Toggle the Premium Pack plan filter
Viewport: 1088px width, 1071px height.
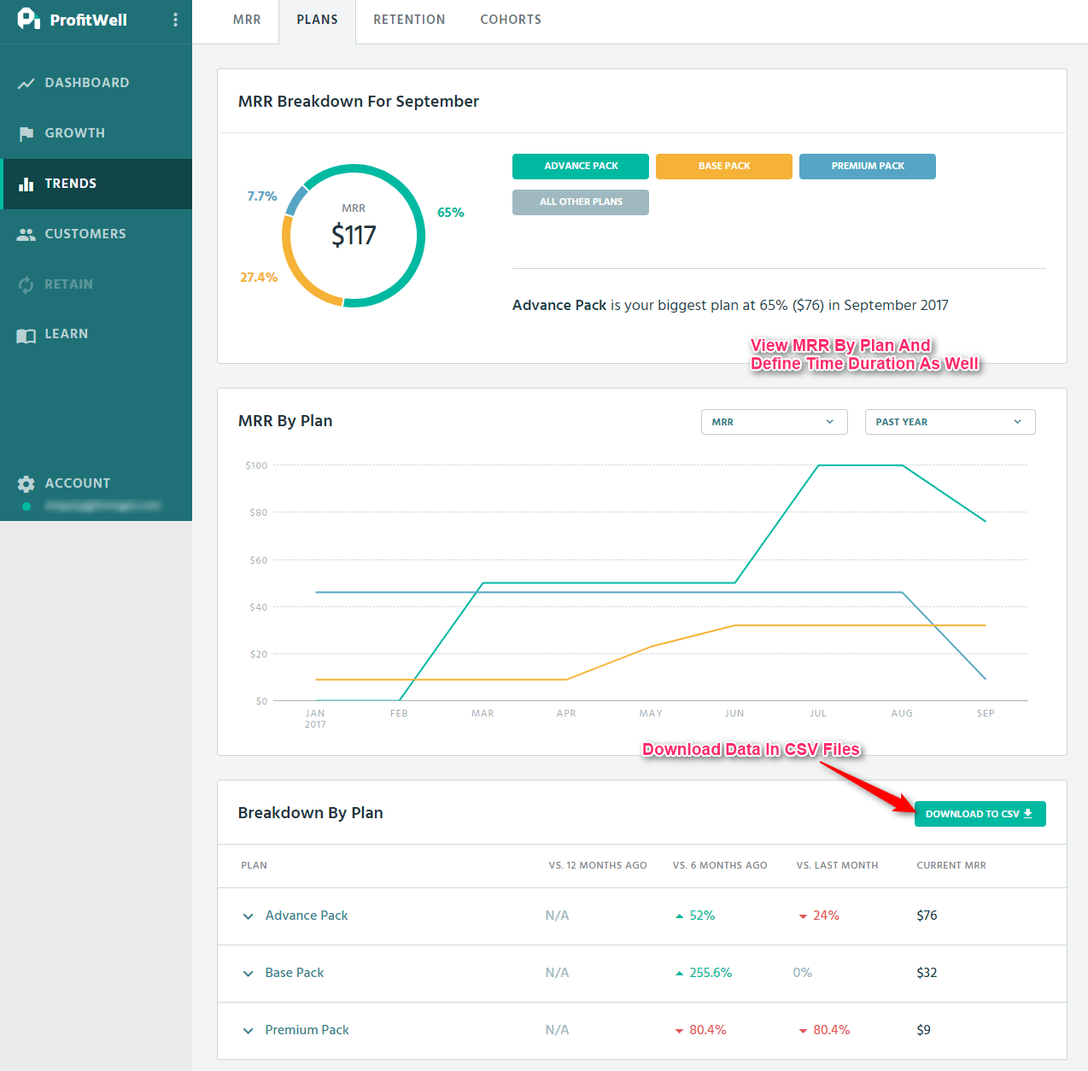click(x=868, y=167)
